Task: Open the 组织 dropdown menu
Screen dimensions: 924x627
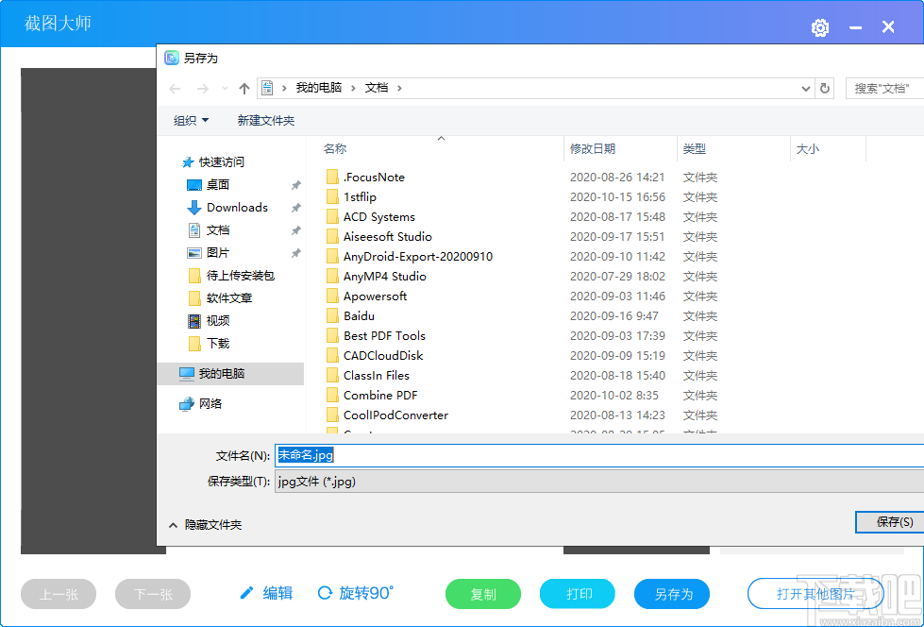Action: coord(189,120)
